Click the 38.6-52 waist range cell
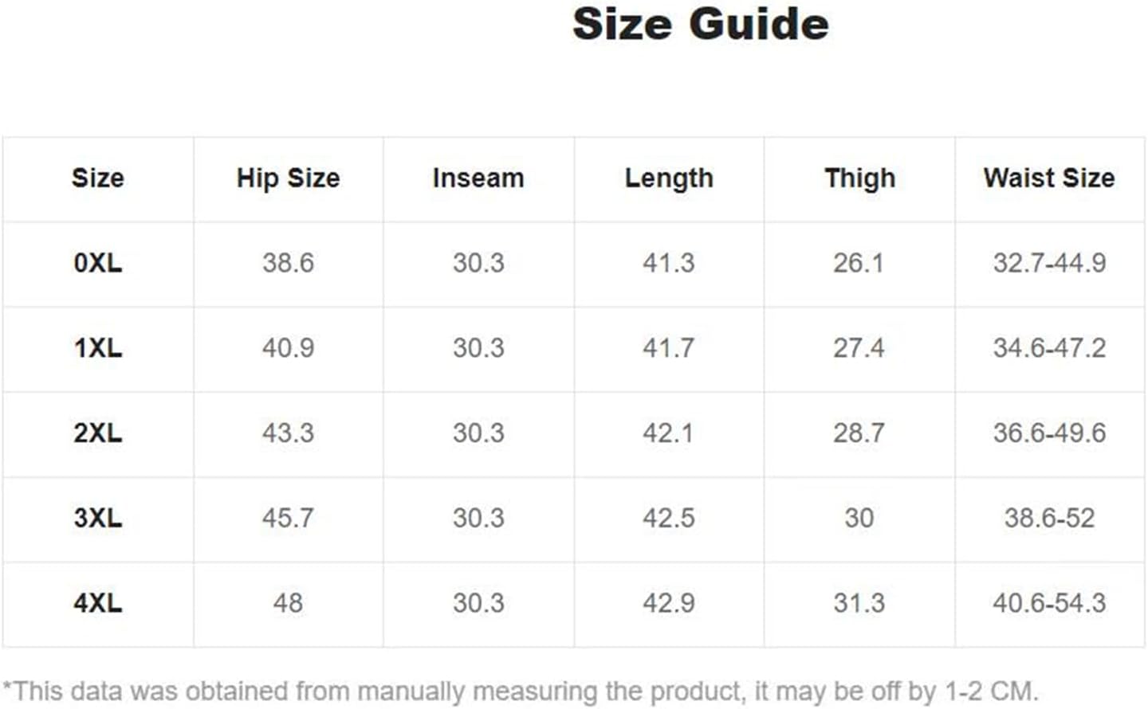The height and width of the screenshot is (709, 1148). (x=1049, y=519)
